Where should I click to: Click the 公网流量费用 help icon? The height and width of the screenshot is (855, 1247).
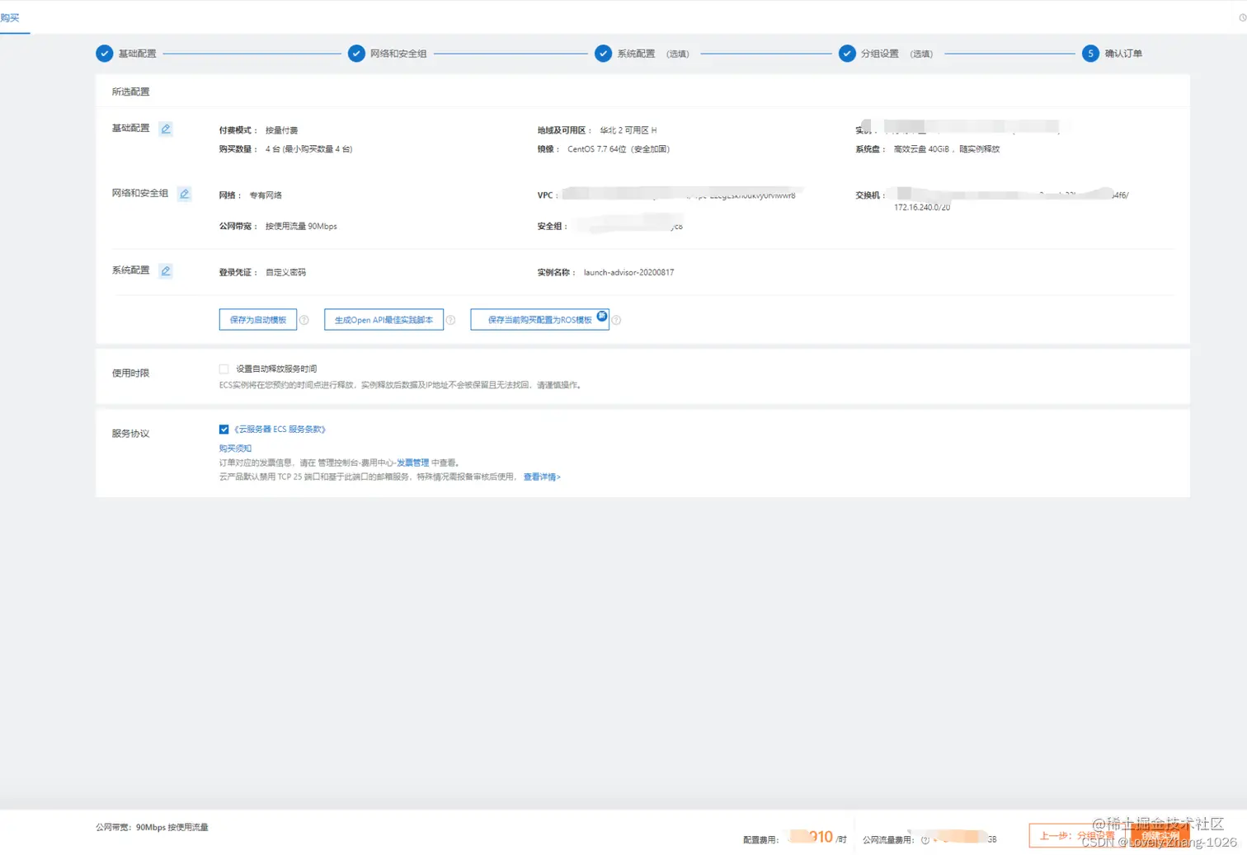(925, 840)
